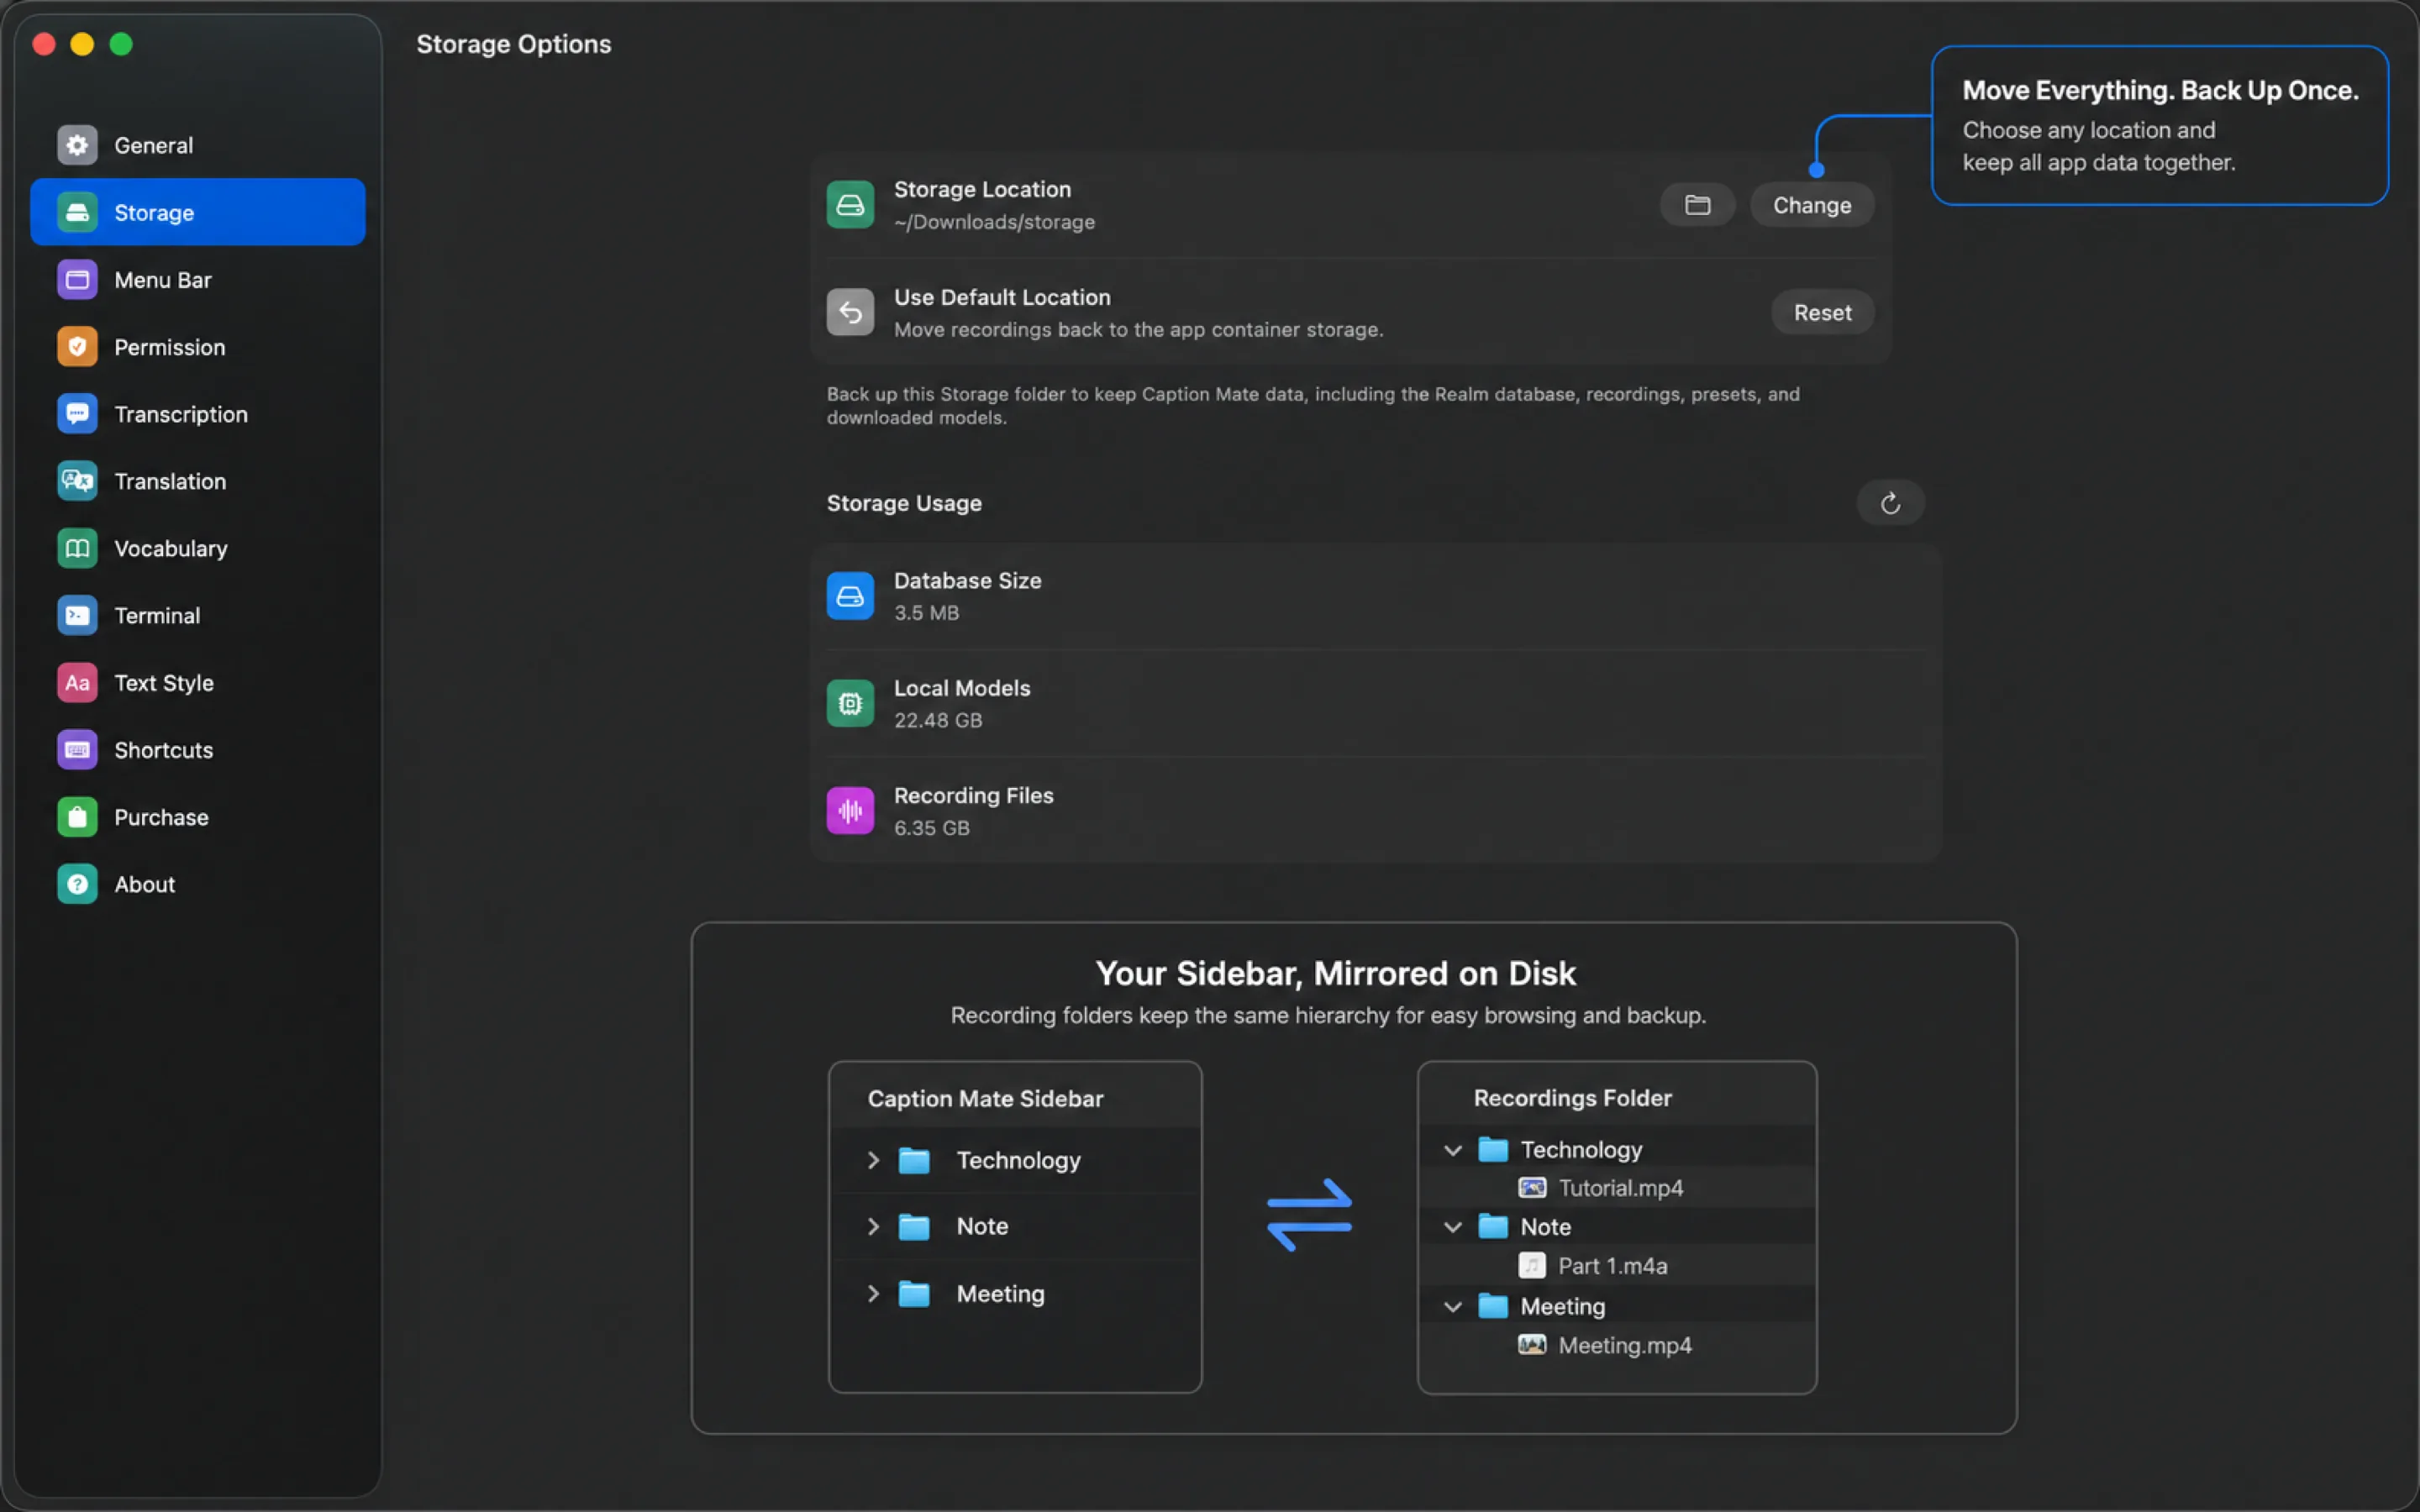
Task: Click the purple Recording Files waveform icon
Action: click(850, 811)
